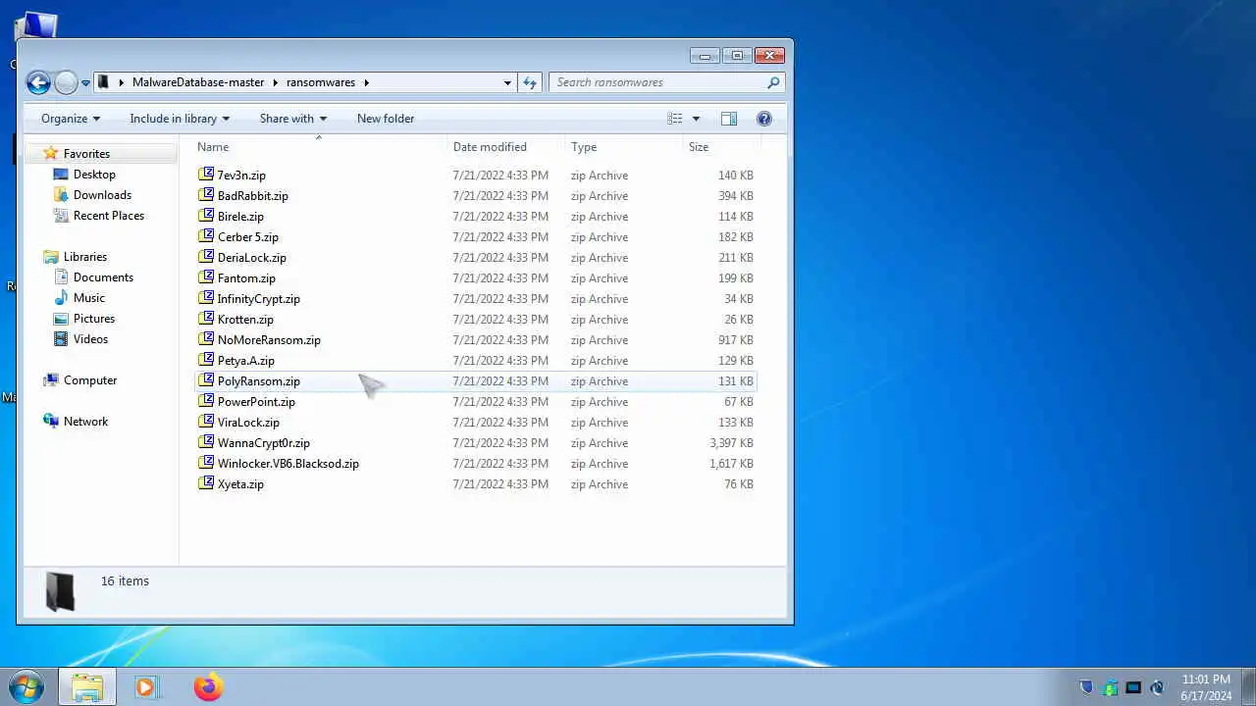Click the Refresh button beside address bar

(530, 82)
